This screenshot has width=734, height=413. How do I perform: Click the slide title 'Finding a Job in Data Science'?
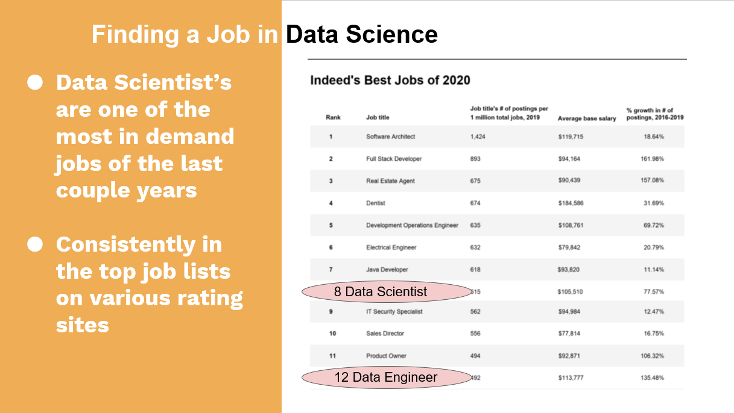click(x=264, y=34)
